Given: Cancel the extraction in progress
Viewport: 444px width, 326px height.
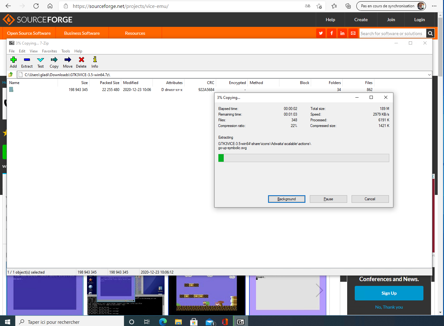Looking at the screenshot, I should coord(370,199).
